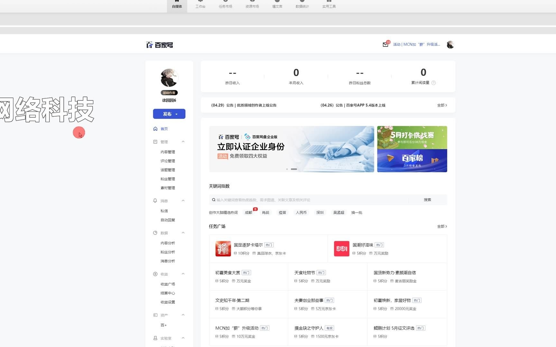Select the active carousel indicator on main banner
Image resolution: width=556 pixels, height=347 pixels.
294,169
